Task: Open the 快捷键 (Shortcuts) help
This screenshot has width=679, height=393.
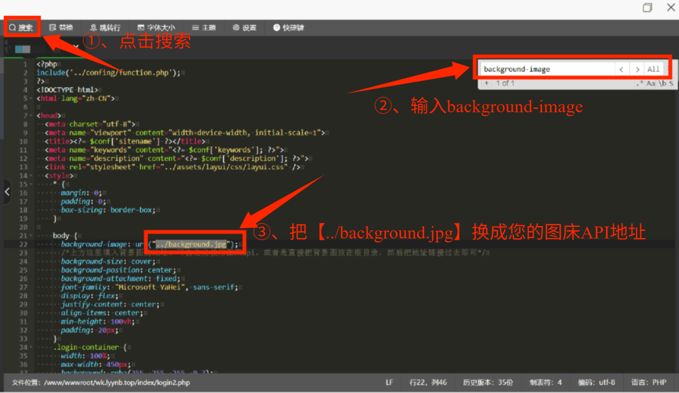Action: (x=289, y=28)
